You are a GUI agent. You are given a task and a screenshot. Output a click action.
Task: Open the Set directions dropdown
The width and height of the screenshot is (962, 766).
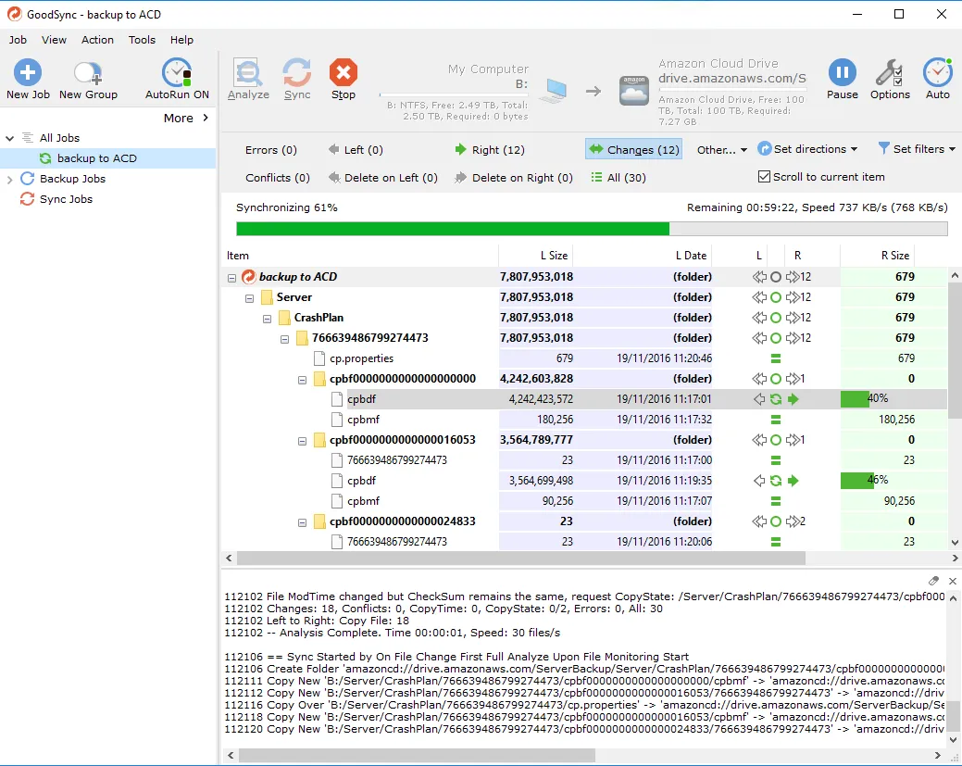[x=807, y=149]
